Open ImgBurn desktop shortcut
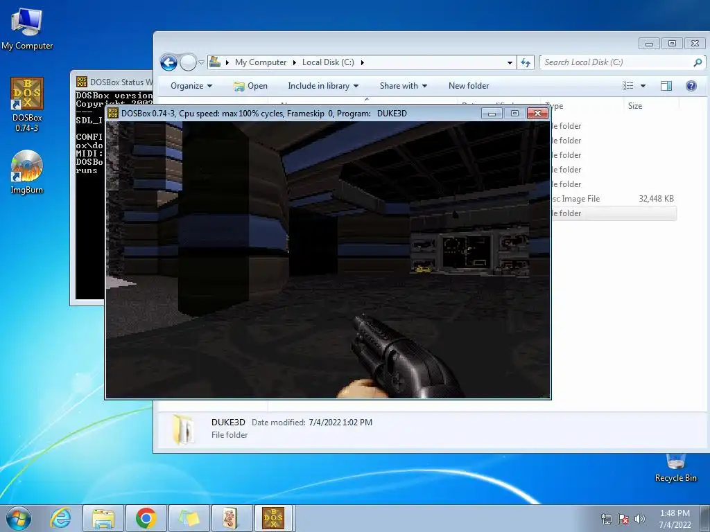Viewport: 710px width, 532px height. tap(27, 172)
